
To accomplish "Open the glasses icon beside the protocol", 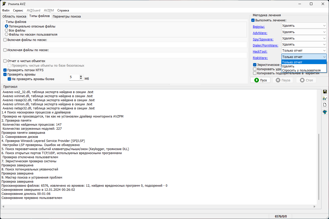I will [325, 98].
